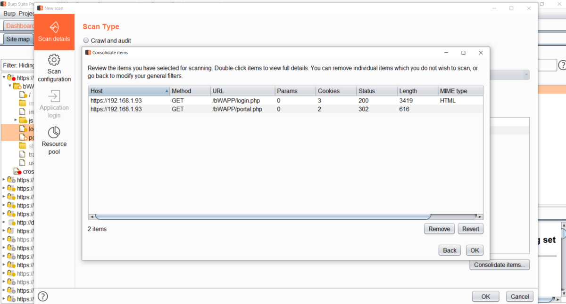Confirm OK in the Consolidate items dialog
566x304 pixels.
point(474,250)
